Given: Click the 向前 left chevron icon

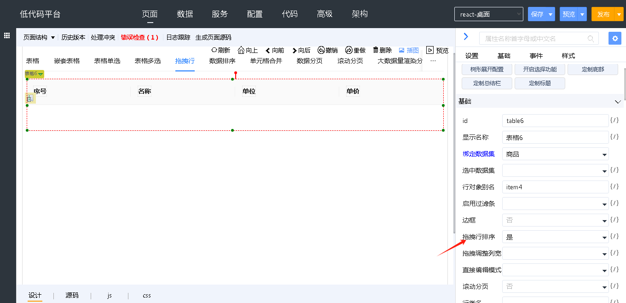Looking at the screenshot, I should coord(268,50).
